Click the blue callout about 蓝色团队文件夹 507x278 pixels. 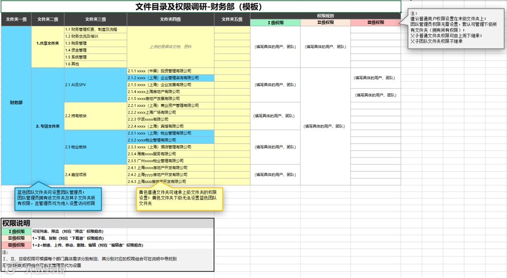coord(58,198)
